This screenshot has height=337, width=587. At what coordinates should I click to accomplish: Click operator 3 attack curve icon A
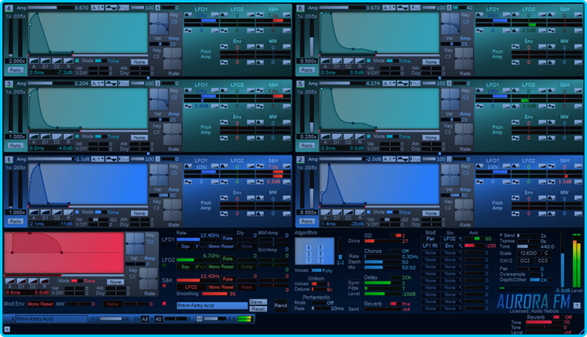pyautogui.click(x=34, y=137)
